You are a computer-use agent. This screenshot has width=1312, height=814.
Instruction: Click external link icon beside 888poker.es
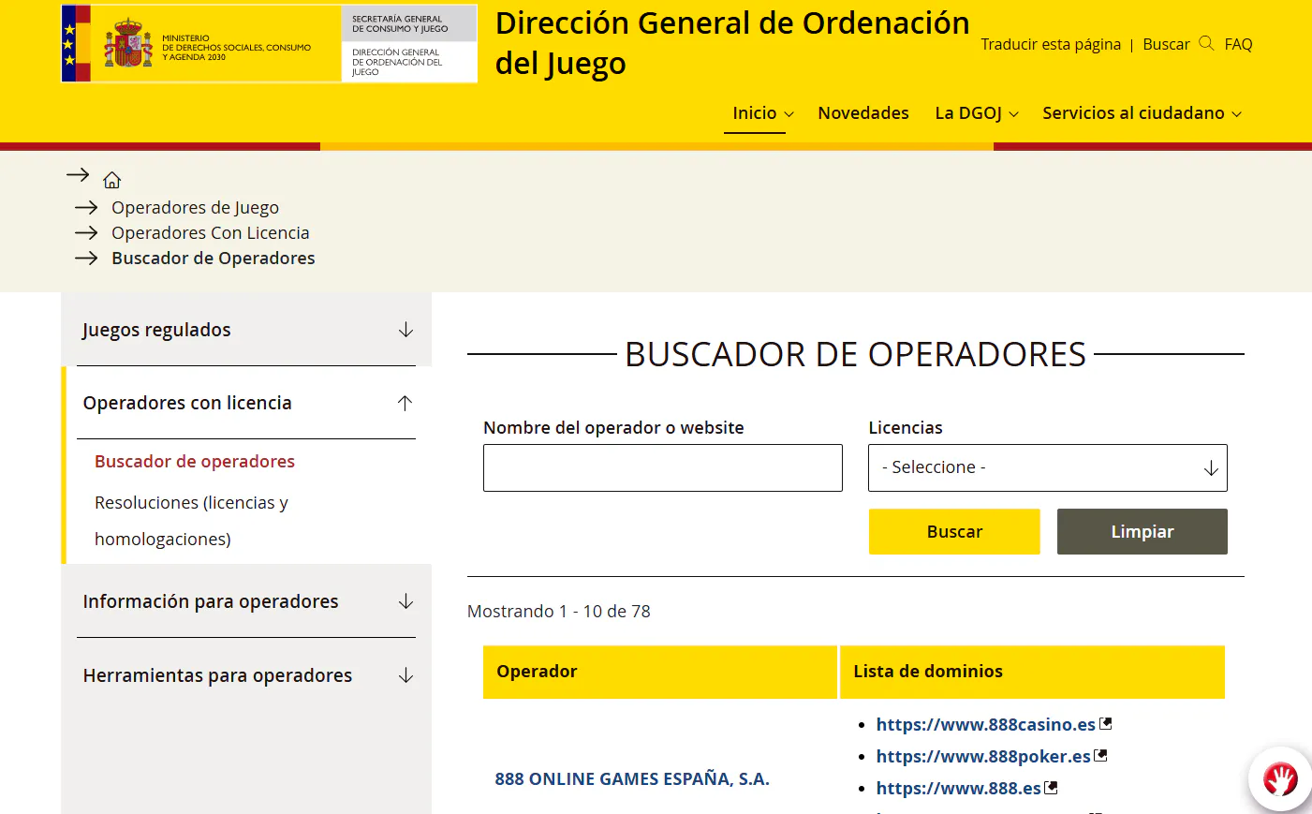coord(1100,755)
